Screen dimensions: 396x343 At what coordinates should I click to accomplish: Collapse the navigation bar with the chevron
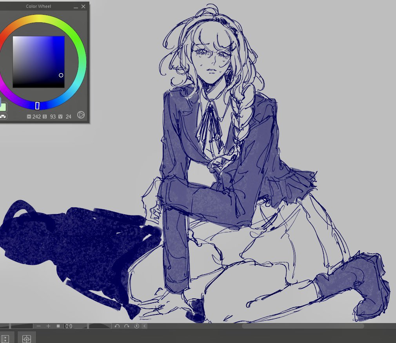[145, 326]
